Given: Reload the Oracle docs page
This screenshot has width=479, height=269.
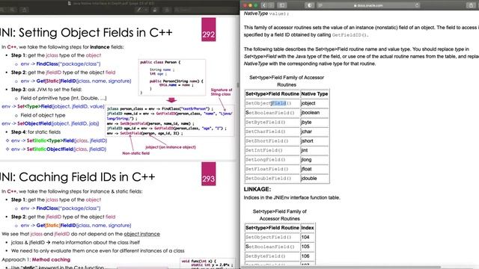Looking at the screenshot, I should pyautogui.click(x=417, y=5).
